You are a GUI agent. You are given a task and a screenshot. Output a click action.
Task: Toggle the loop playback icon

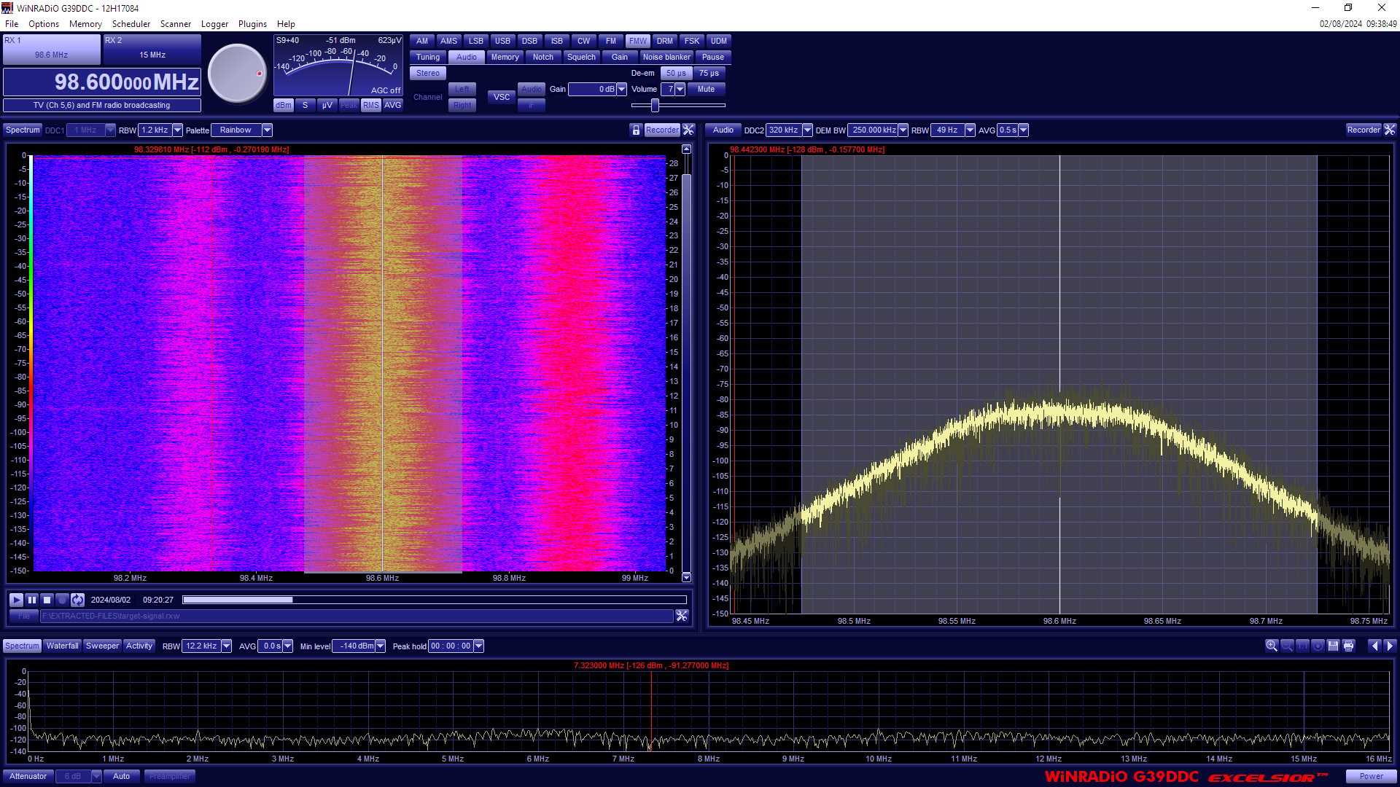pos(77,600)
